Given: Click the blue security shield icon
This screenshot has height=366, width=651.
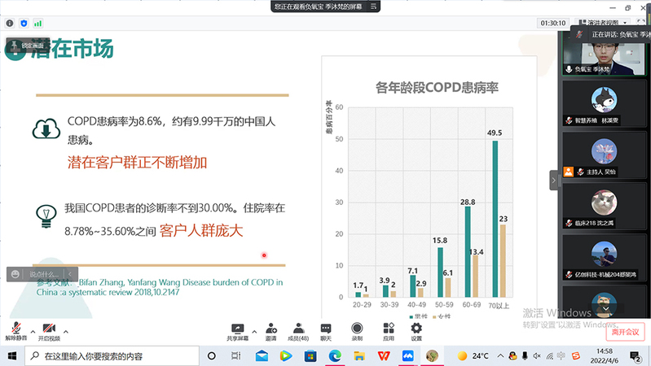Looking at the screenshot, I should coord(24,24).
